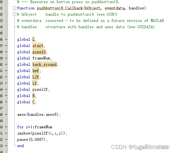Click highlighted variable C
The width and height of the screenshot is (173, 153).
coord(33,102)
